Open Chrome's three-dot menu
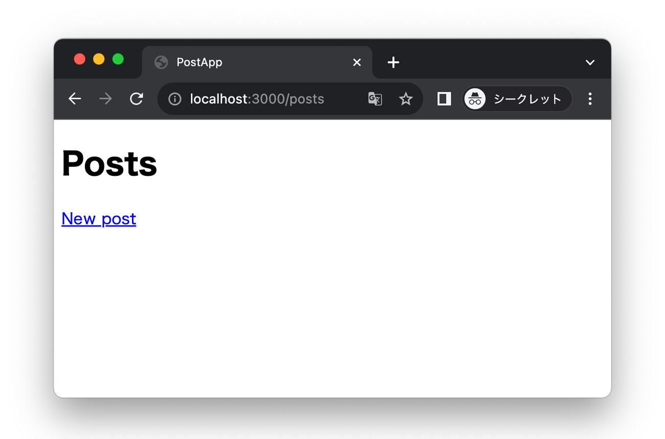This screenshot has width=665, height=439. tap(590, 99)
